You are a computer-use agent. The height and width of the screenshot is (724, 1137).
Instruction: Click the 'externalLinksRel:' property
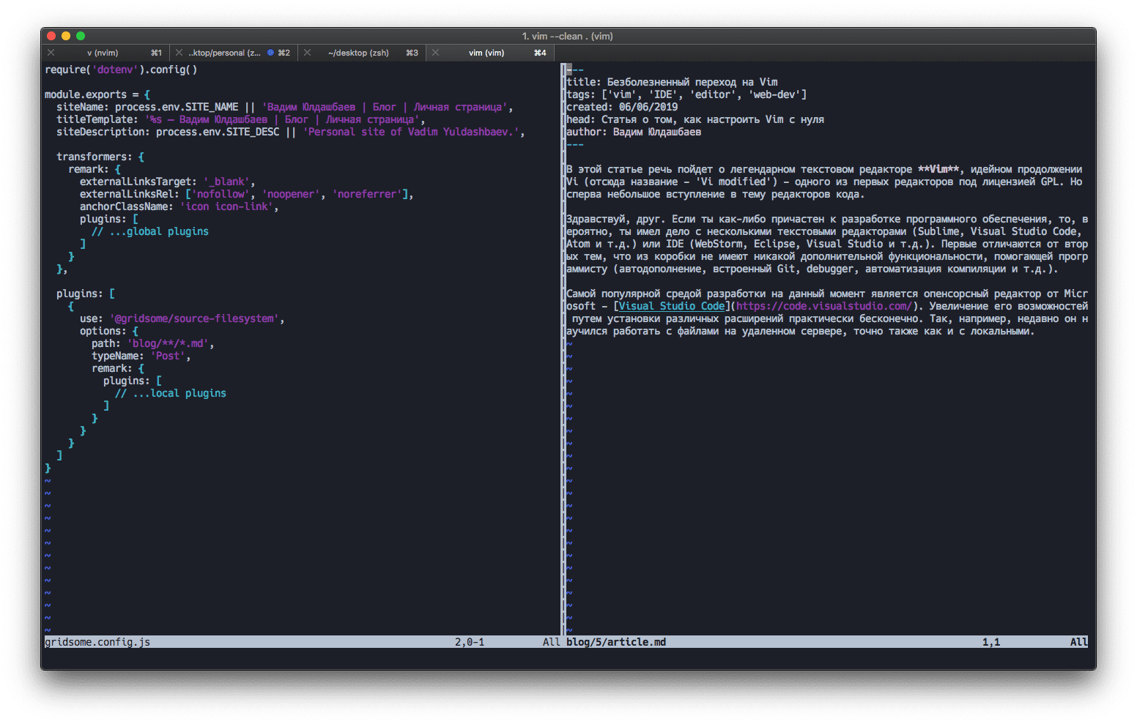point(130,194)
